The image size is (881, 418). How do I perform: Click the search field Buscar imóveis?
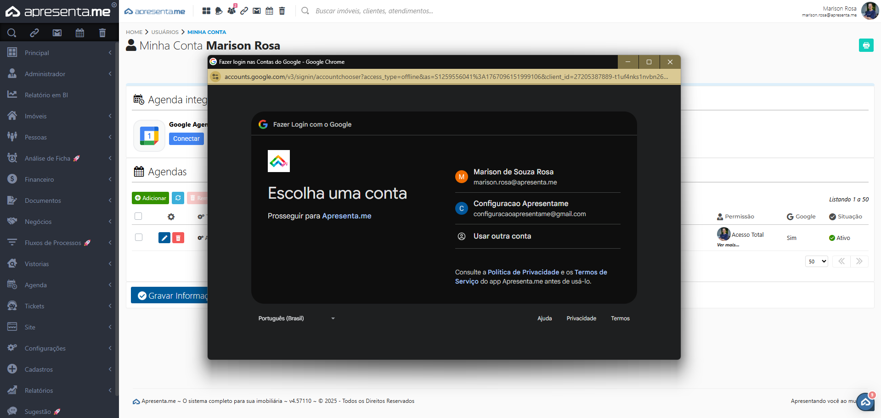point(374,11)
